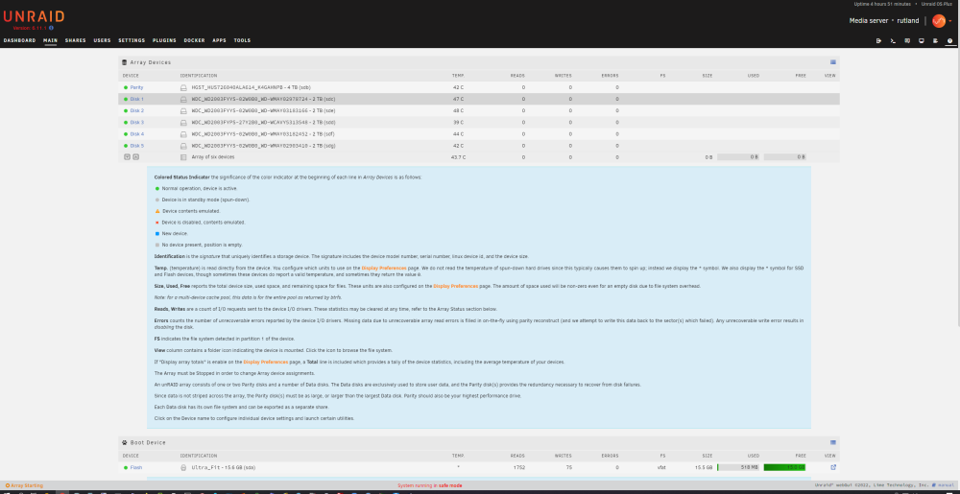Image resolution: width=960 pixels, height=494 pixels.
Task: Open the Flash browse View icon
Action: point(833,468)
